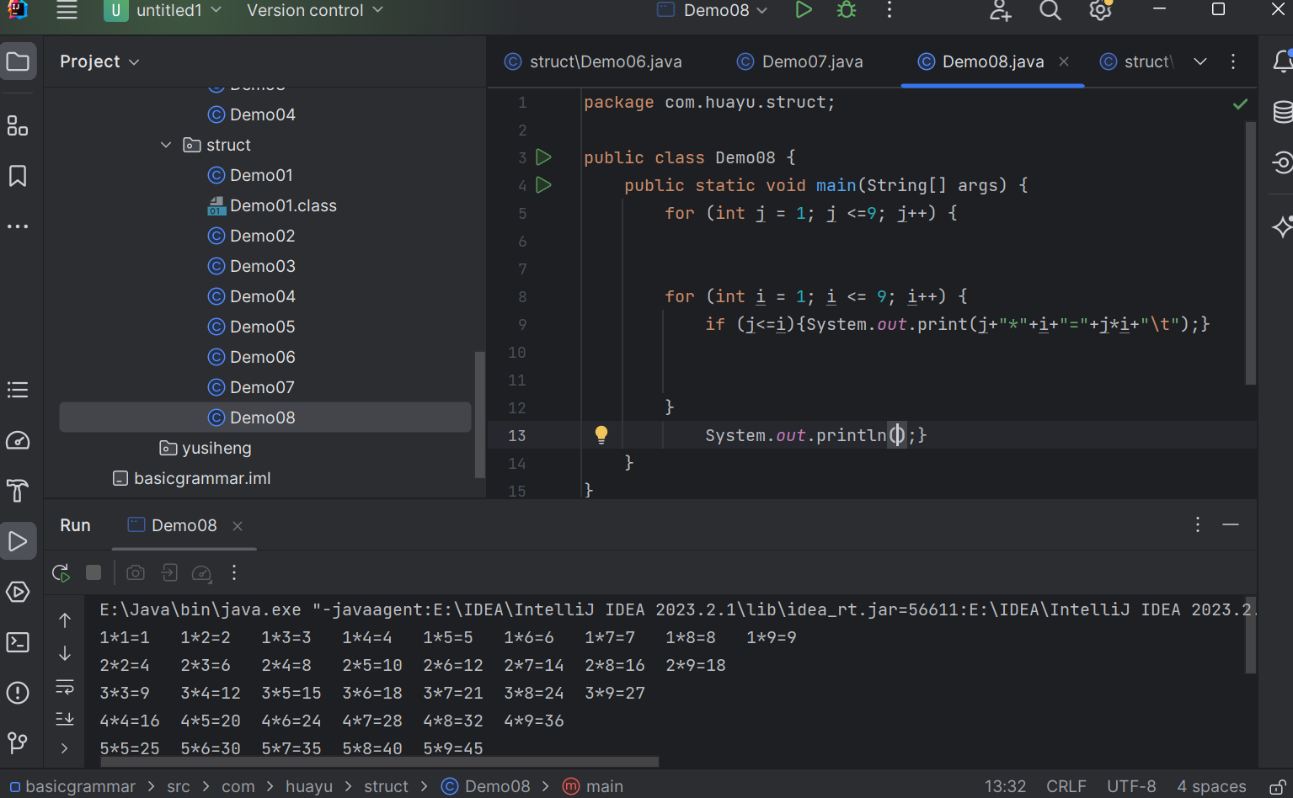
Task: Click the Debug bug icon in toolbar
Action: [x=847, y=10]
